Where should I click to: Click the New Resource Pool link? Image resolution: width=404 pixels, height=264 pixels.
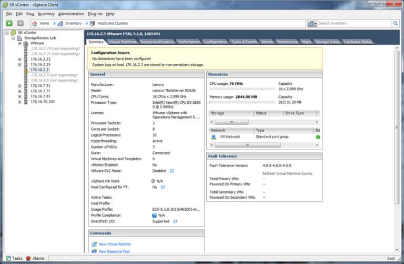(114, 251)
